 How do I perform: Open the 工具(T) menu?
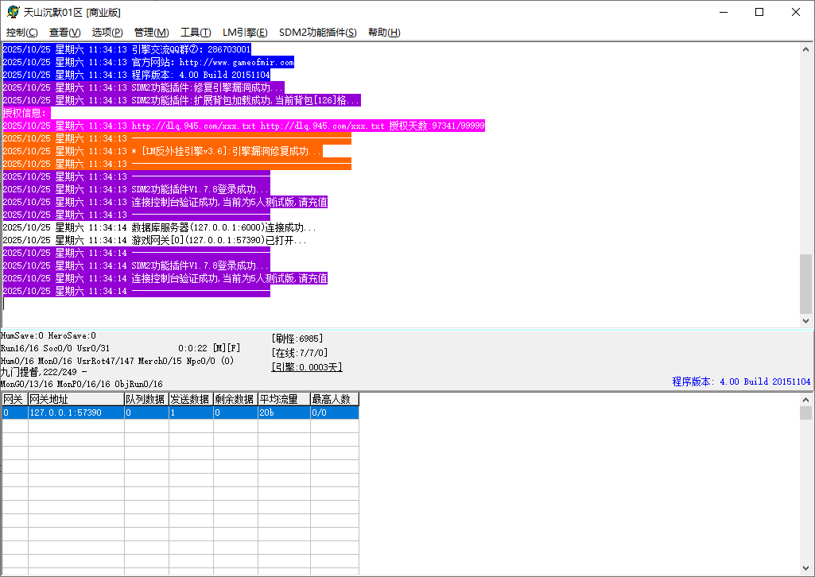coord(196,33)
